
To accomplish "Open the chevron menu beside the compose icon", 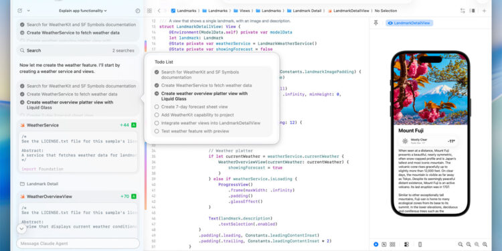I will pyautogui.click(x=28, y=11).
